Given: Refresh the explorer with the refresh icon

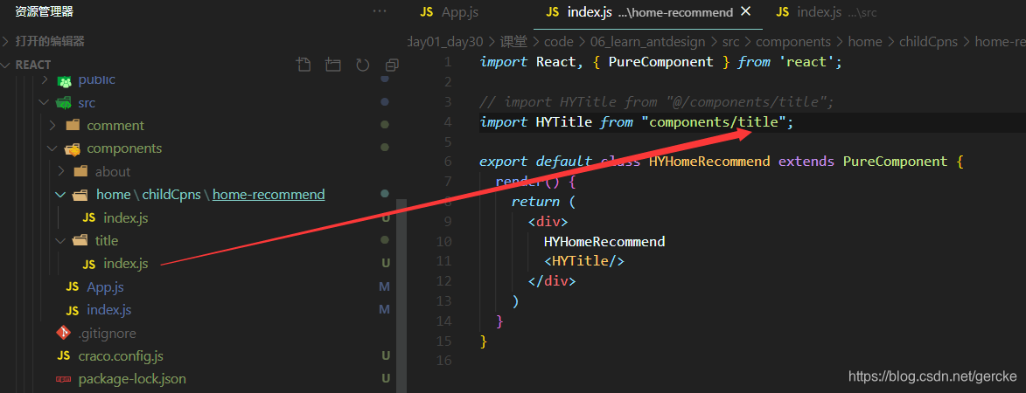Looking at the screenshot, I should coord(362,65).
